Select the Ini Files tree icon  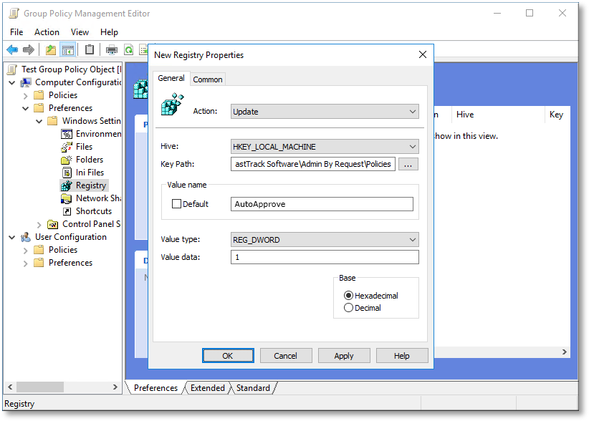click(x=67, y=173)
